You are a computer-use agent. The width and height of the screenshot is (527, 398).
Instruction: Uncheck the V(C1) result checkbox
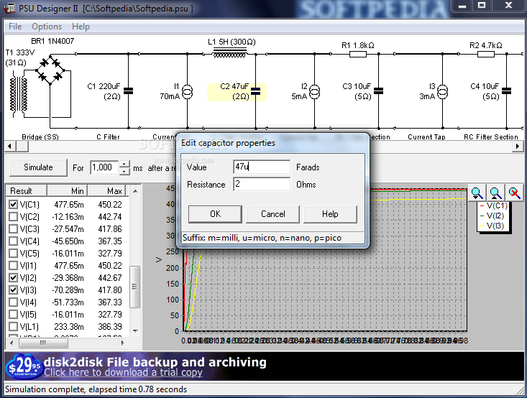pos(13,204)
